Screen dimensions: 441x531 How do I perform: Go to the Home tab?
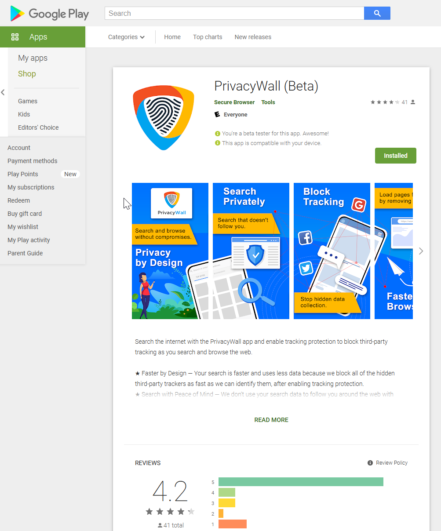[172, 37]
